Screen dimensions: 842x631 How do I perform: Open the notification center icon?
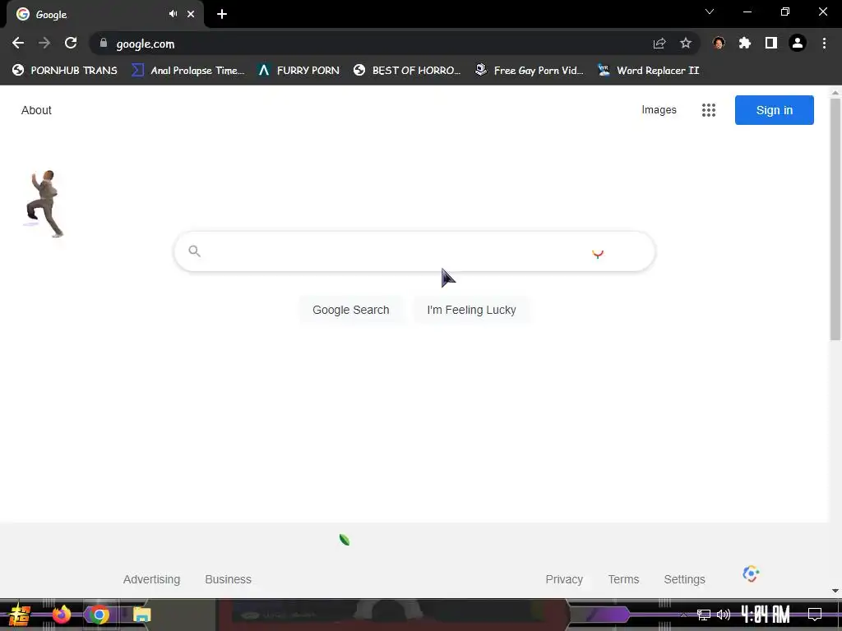[x=815, y=615]
